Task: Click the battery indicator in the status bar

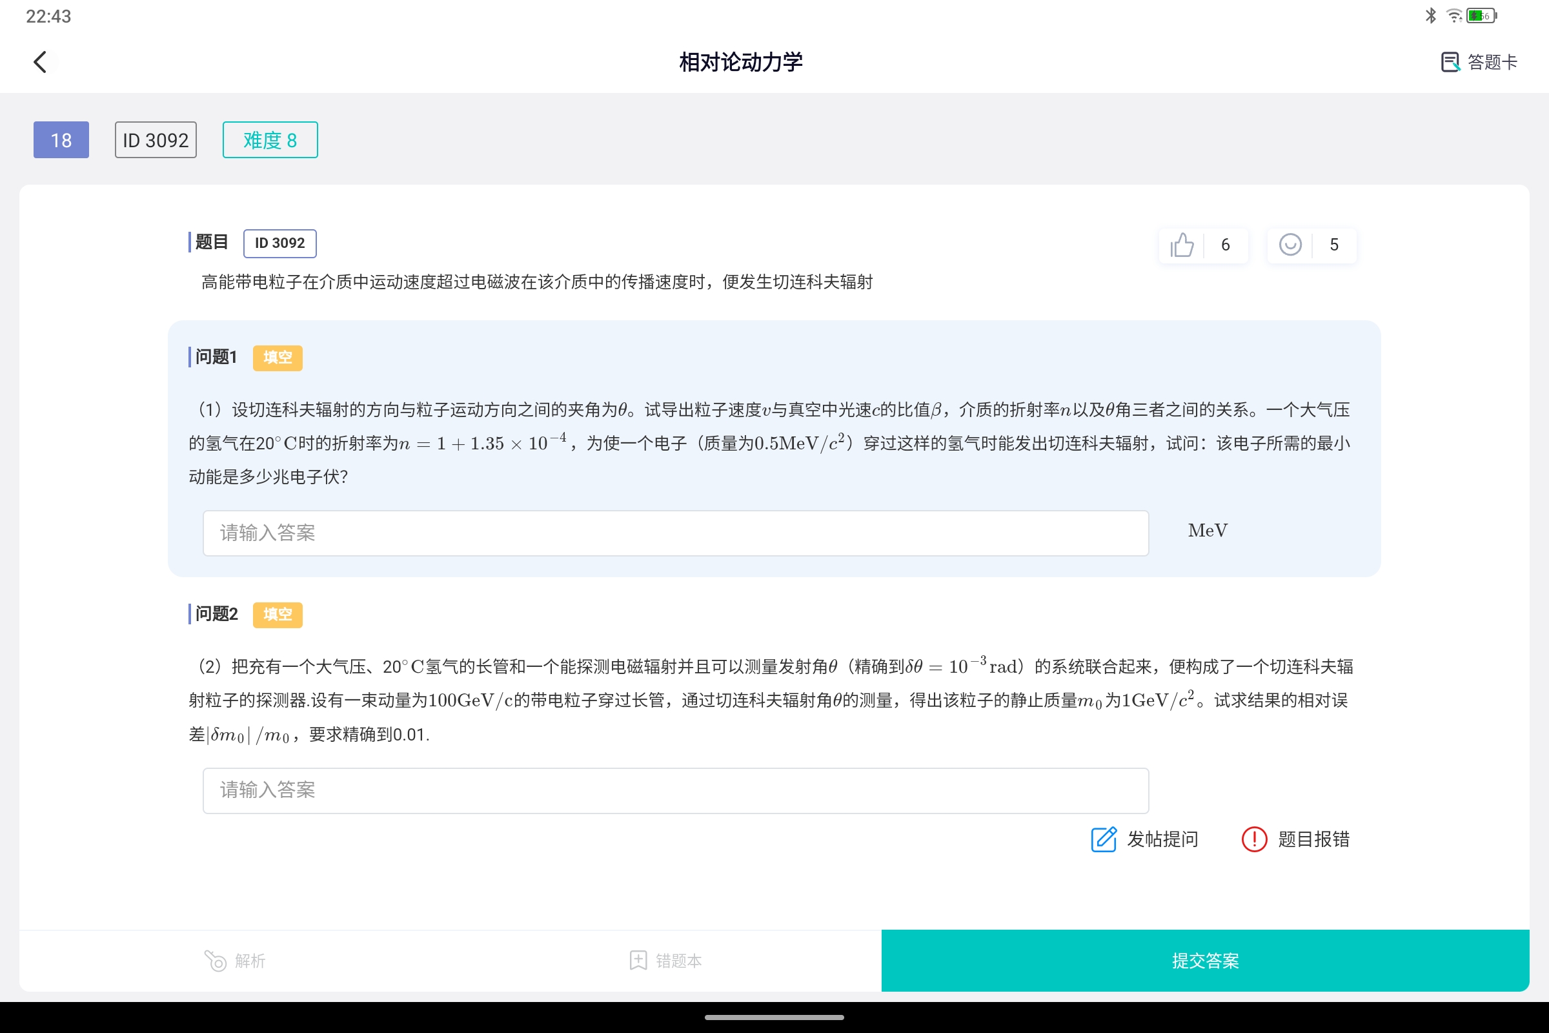Action: click(x=1480, y=15)
